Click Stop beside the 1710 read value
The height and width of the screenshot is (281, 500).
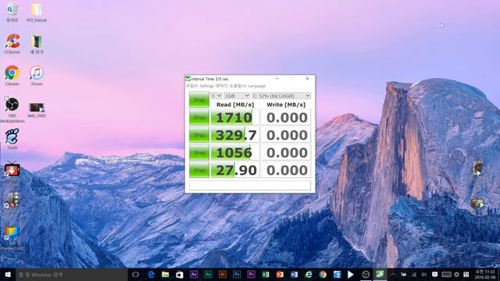pyautogui.click(x=199, y=118)
